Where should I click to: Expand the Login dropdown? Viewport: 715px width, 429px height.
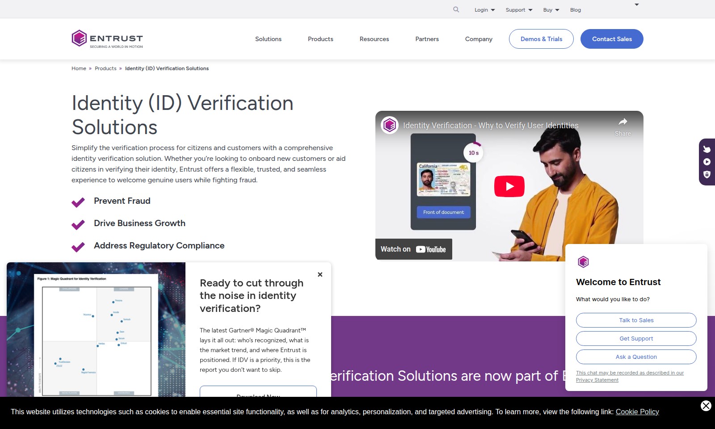[x=485, y=10]
